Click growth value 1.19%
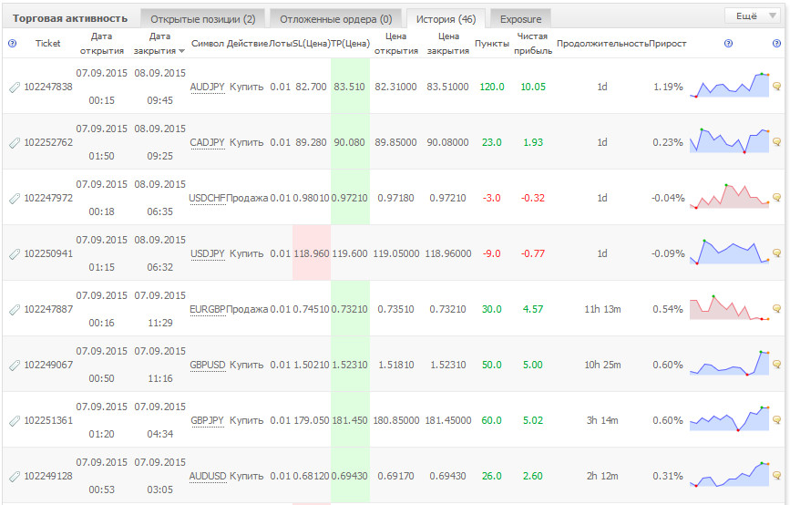Screen dimensions: 790x505 (x=668, y=87)
